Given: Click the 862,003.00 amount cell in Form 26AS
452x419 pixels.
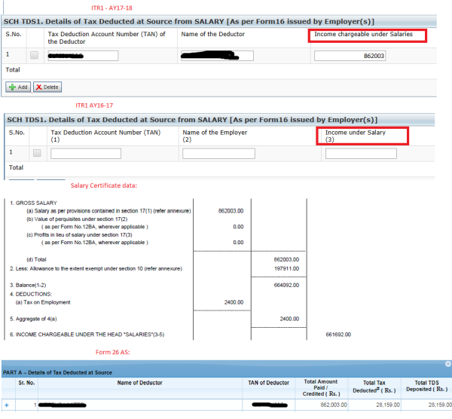Looking at the screenshot, I should pyautogui.click(x=322, y=405).
